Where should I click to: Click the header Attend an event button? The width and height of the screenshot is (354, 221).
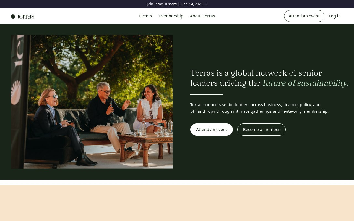[x=304, y=16]
